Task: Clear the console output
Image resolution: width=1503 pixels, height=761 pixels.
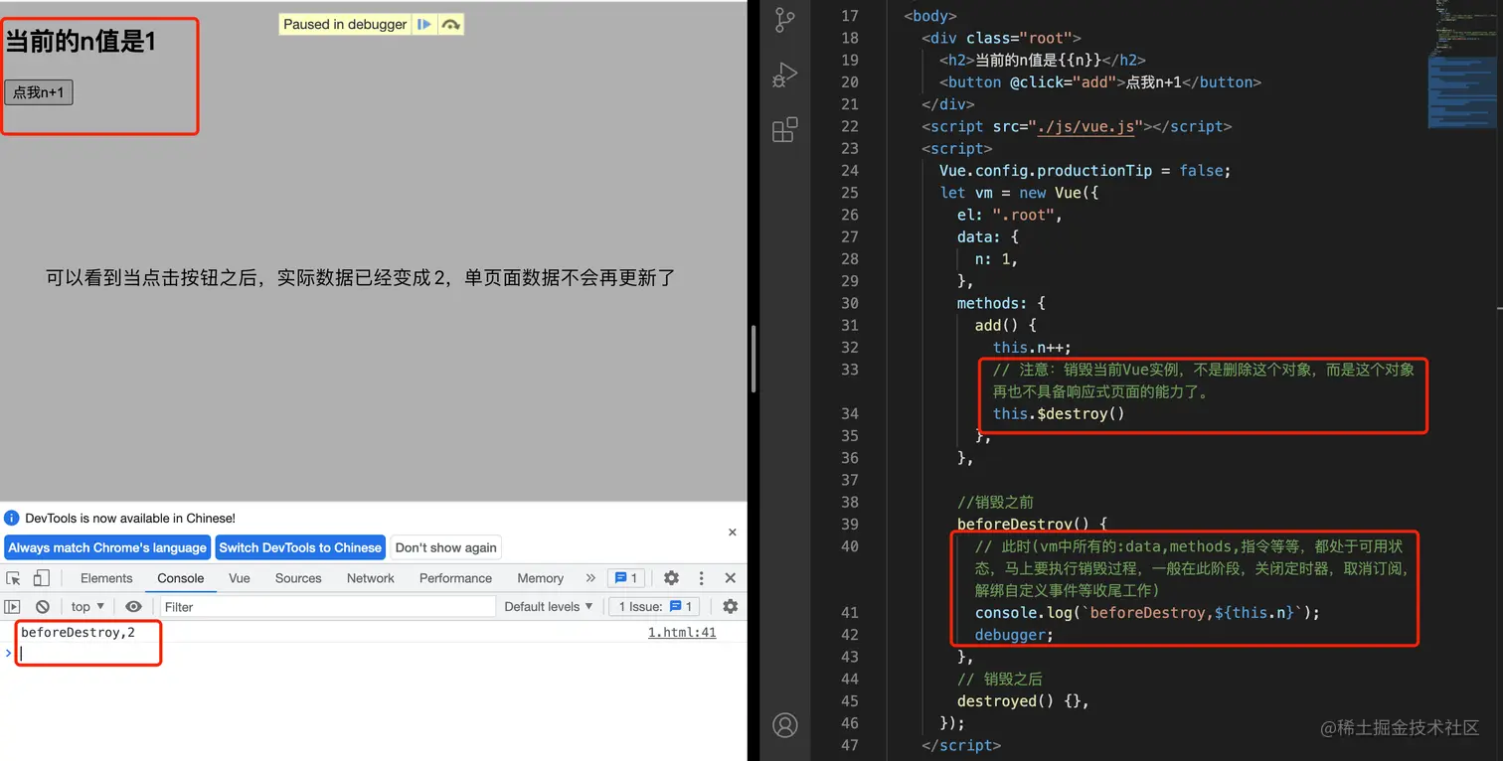Action: pos(43,607)
